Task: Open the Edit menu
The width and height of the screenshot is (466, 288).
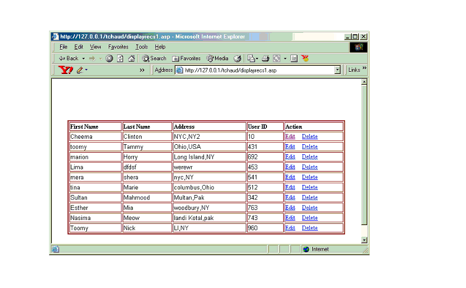Action: [79, 47]
